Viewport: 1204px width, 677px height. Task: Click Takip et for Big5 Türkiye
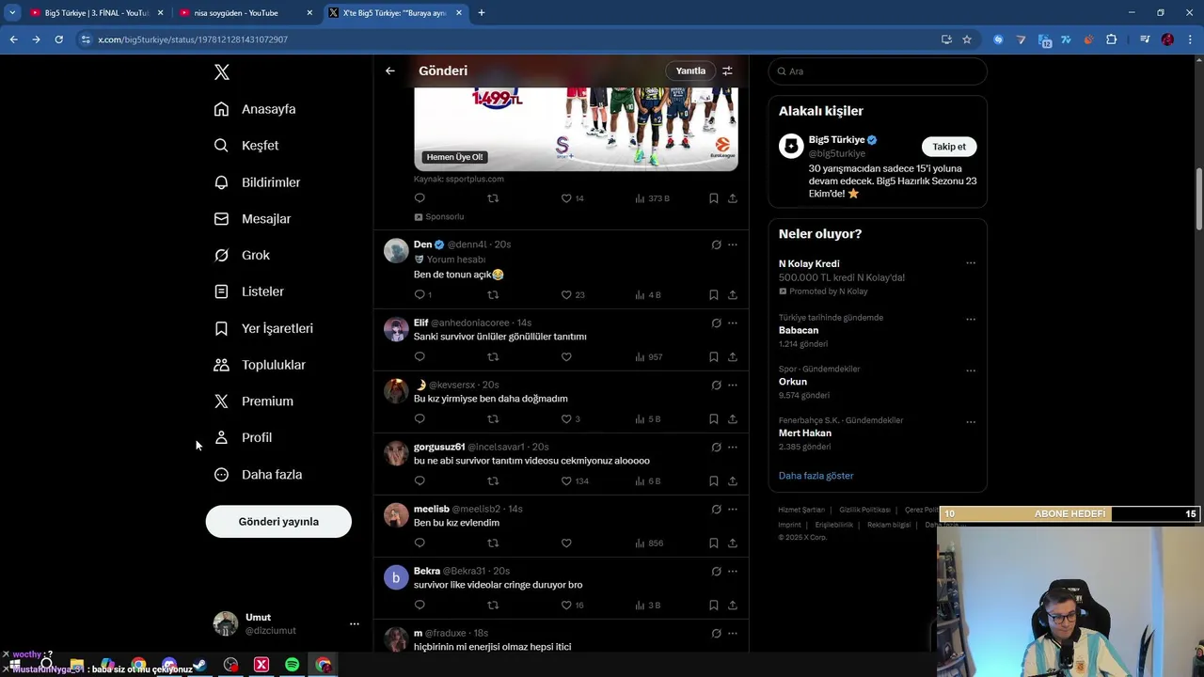click(949, 147)
